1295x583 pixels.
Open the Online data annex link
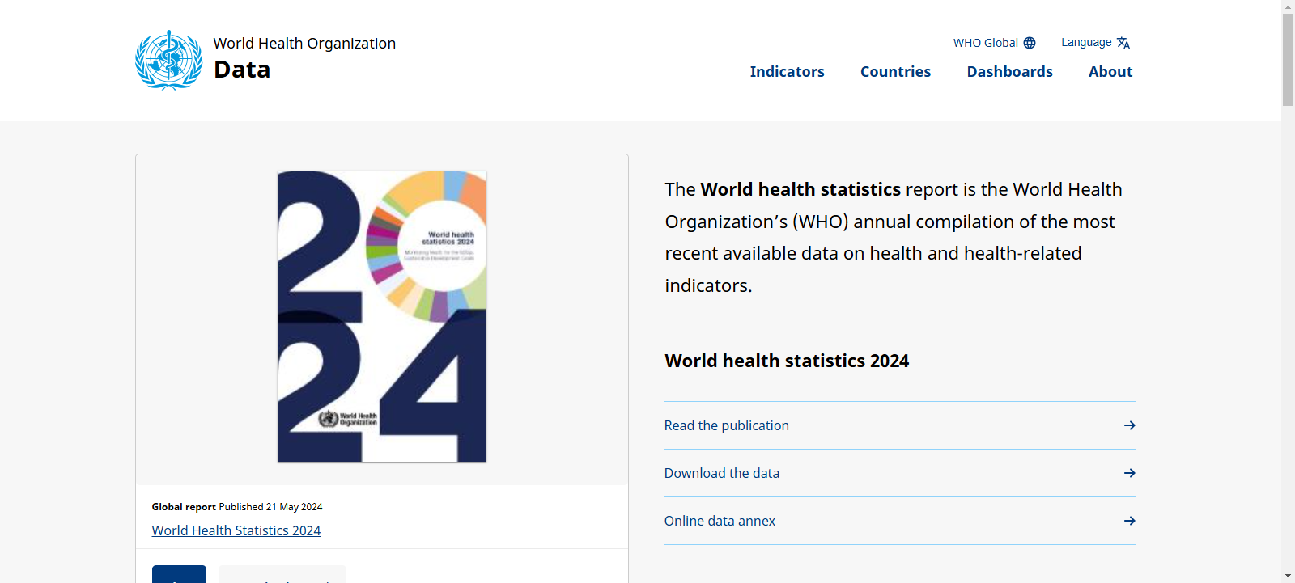(720, 521)
